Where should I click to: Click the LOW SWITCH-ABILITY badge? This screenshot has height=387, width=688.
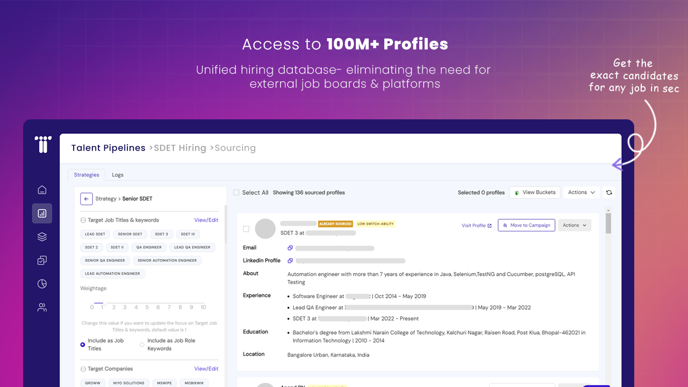tap(376, 224)
